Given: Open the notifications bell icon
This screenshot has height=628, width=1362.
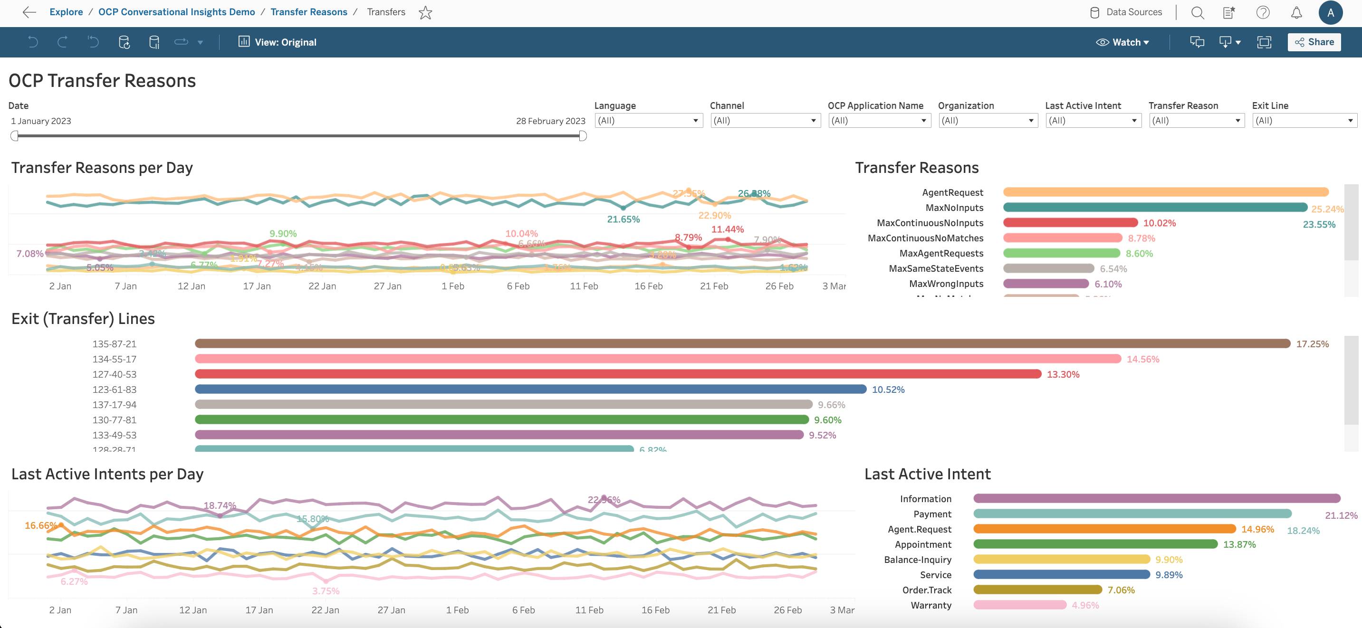Looking at the screenshot, I should pos(1296,12).
